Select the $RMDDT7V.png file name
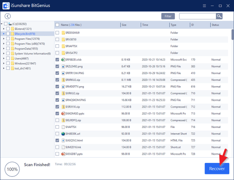Image resolution: width=234 pixels, height=180 pixels. pyautogui.click(x=74, y=86)
